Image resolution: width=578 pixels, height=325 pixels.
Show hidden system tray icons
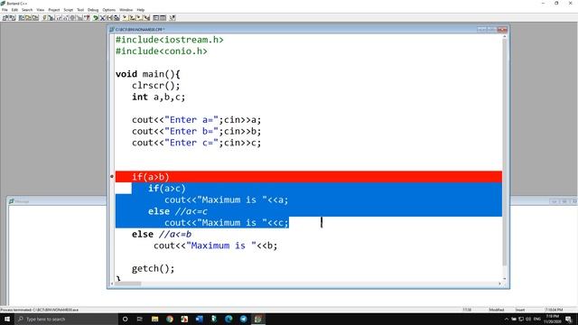(x=507, y=319)
